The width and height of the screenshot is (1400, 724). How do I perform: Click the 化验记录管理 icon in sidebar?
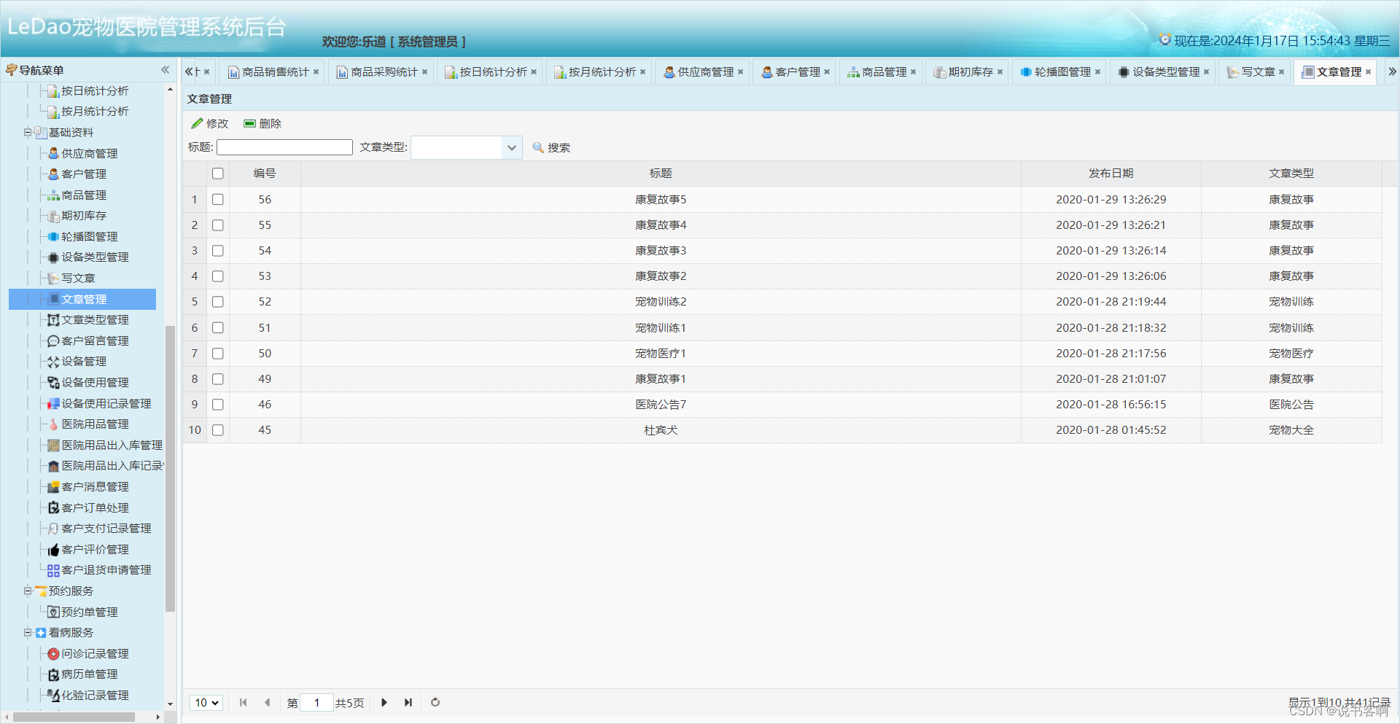click(x=53, y=696)
